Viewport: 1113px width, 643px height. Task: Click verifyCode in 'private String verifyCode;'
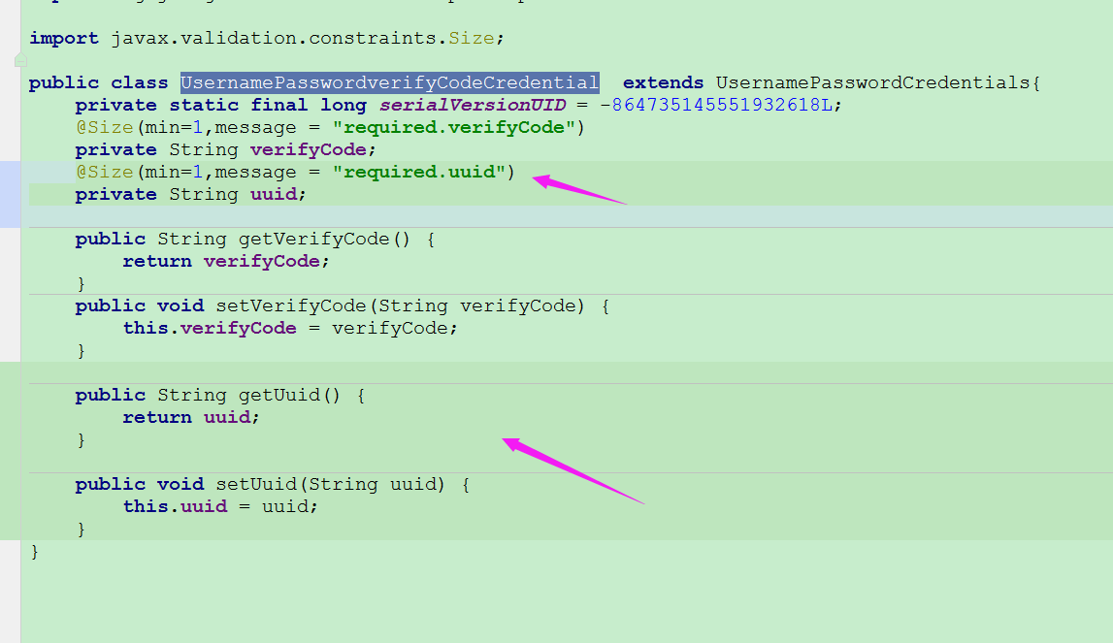pos(308,150)
